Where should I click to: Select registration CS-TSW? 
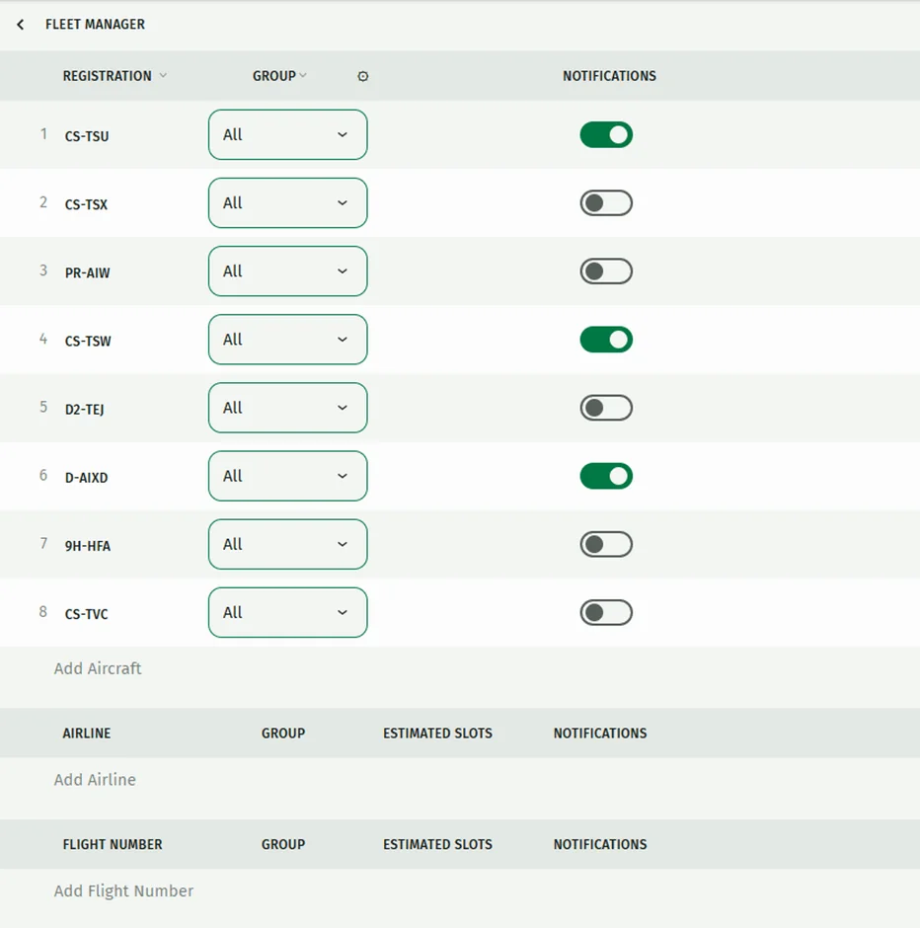pos(88,341)
